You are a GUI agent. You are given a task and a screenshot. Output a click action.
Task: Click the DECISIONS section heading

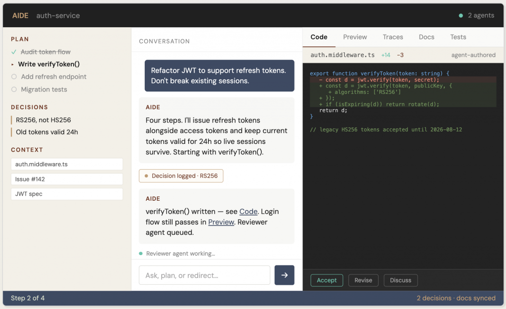[29, 107]
